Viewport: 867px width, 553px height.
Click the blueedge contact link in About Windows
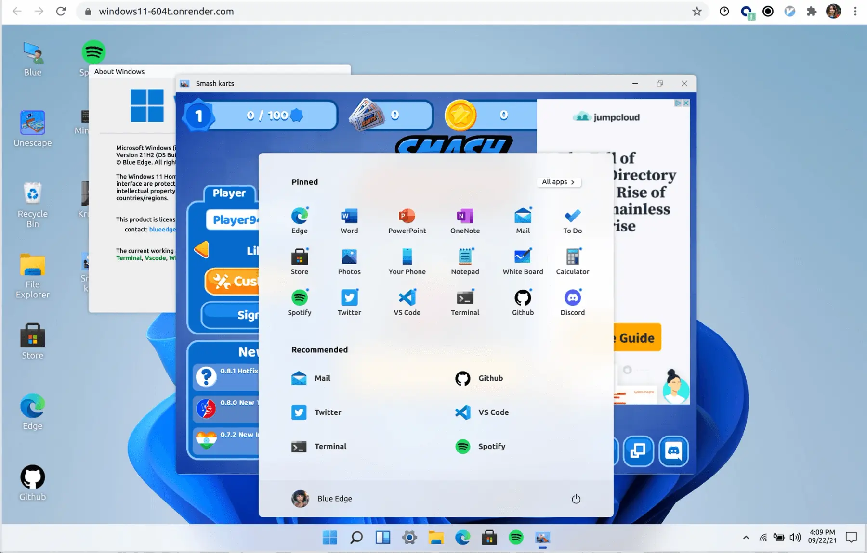tap(162, 229)
